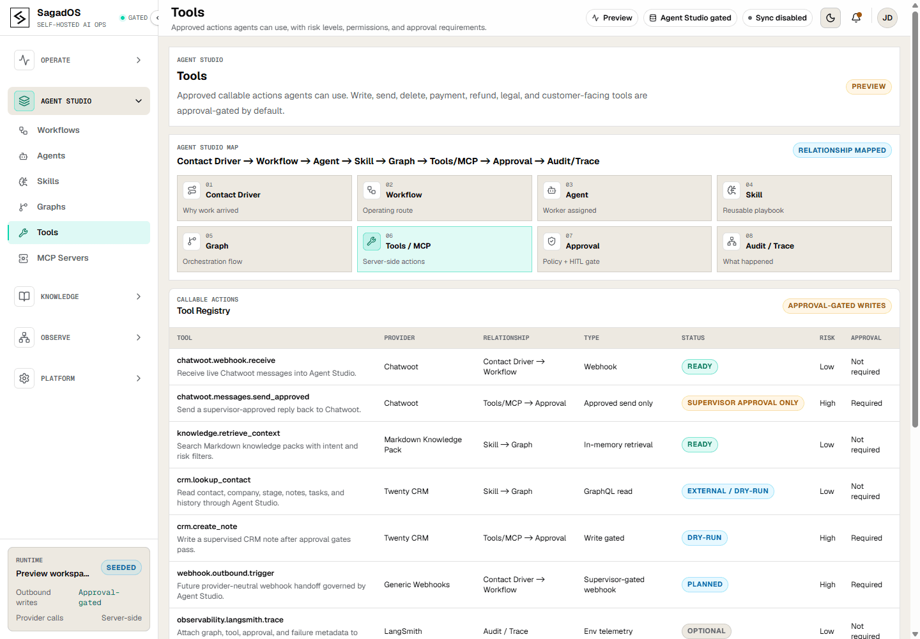
Task: Click the Observe network icon
Action: pos(24,337)
